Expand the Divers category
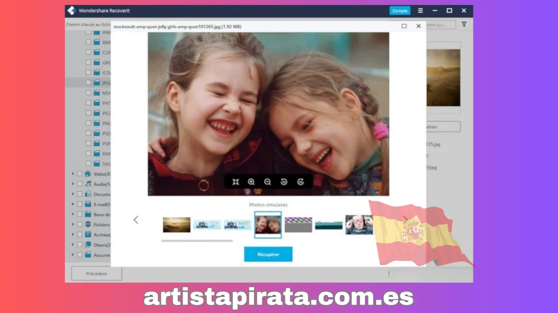558x313 pixels. 73,245
